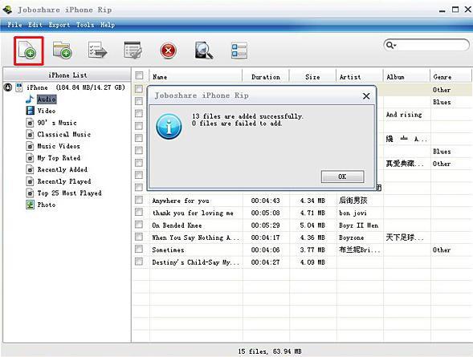Click the magnifier search toolbar icon
Screen dimensions: 473x357
(x=204, y=50)
